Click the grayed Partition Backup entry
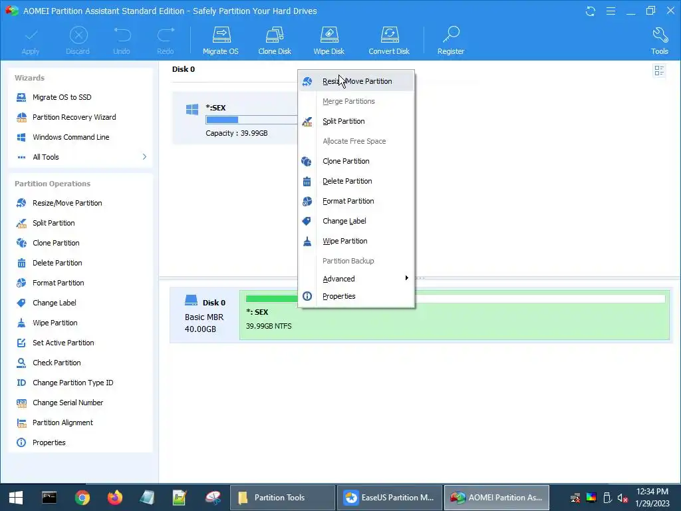 [356, 261]
